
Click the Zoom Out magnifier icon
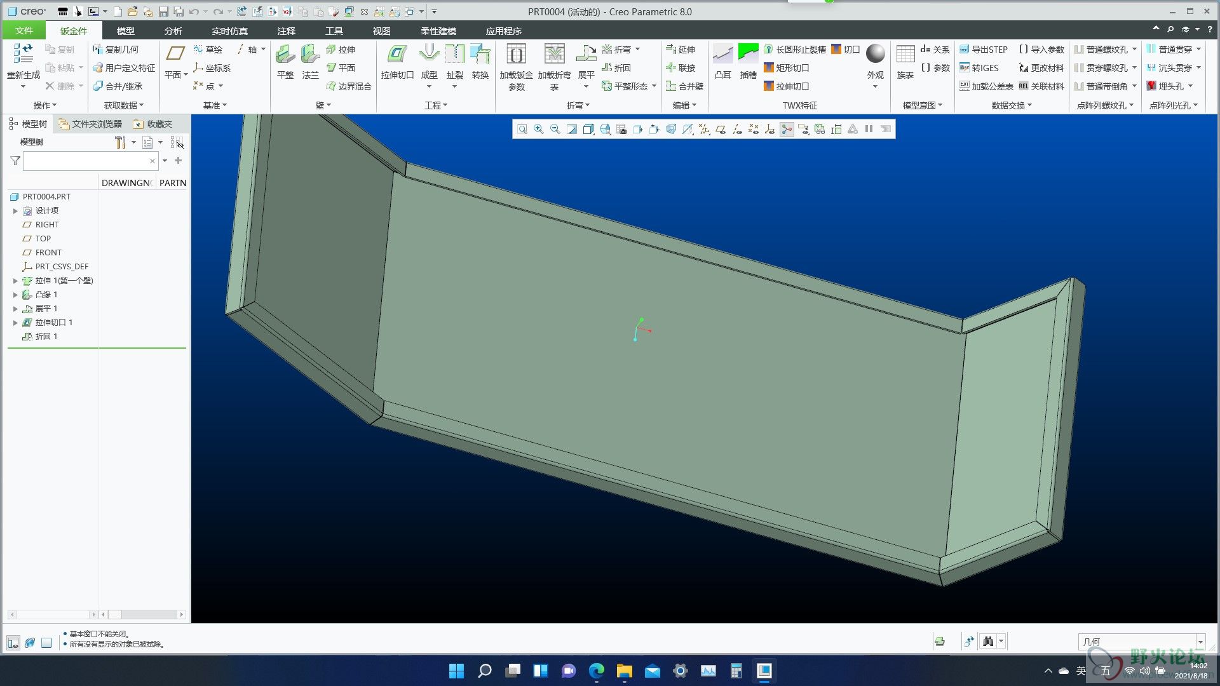point(555,129)
